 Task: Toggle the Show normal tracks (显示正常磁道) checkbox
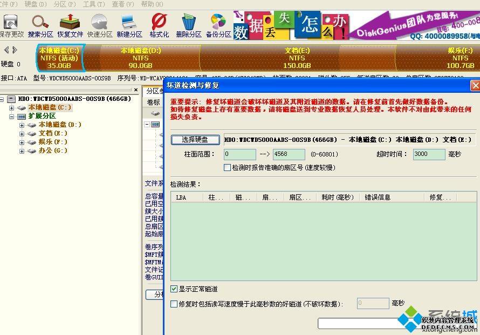(x=174, y=289)
